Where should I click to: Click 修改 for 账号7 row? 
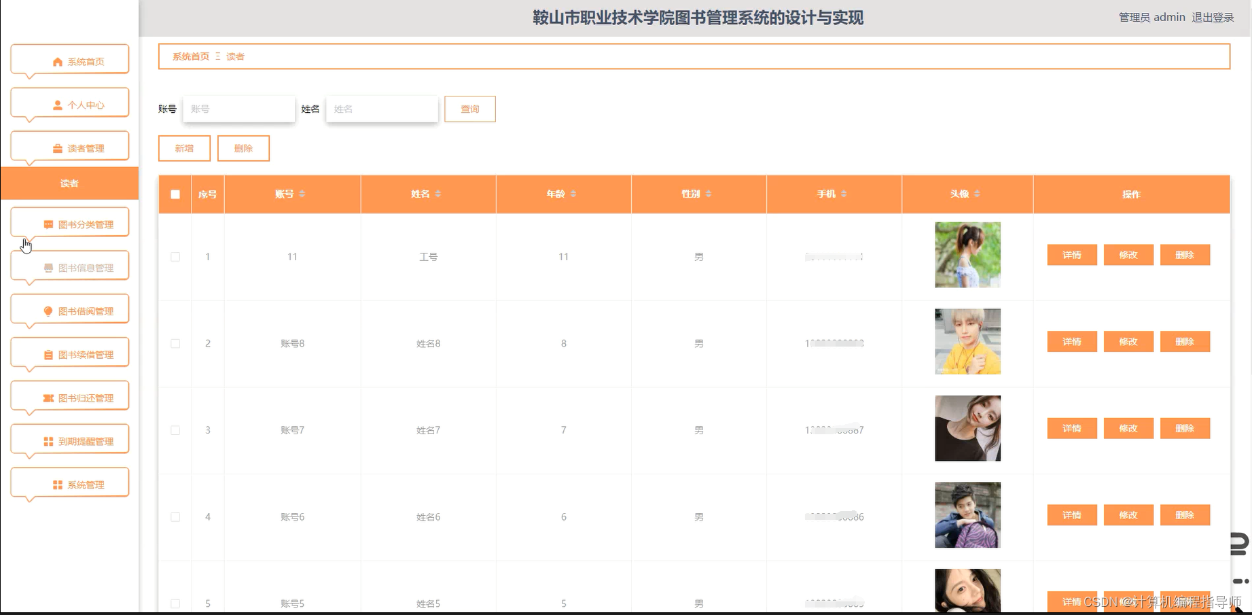pyautogui.click(x=1128, y=428)
